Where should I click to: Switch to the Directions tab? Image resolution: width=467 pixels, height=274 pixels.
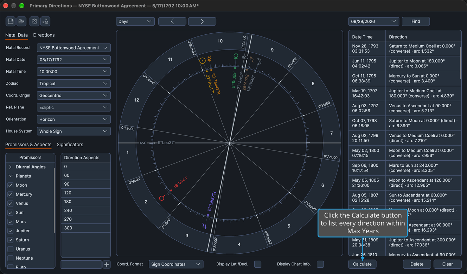[x=44, y=35]
